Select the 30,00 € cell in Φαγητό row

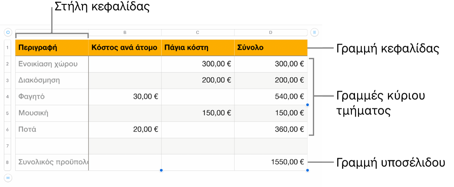[125, 97]
